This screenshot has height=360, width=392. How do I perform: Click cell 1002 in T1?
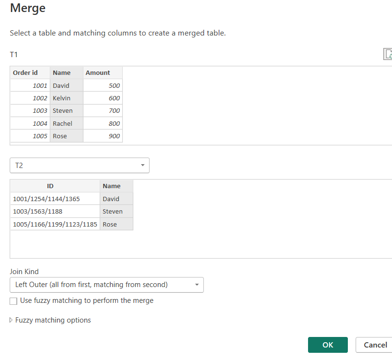click(30, 98)
